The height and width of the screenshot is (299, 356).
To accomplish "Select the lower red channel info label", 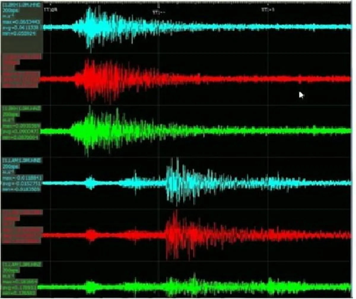I will coord(21,227).
